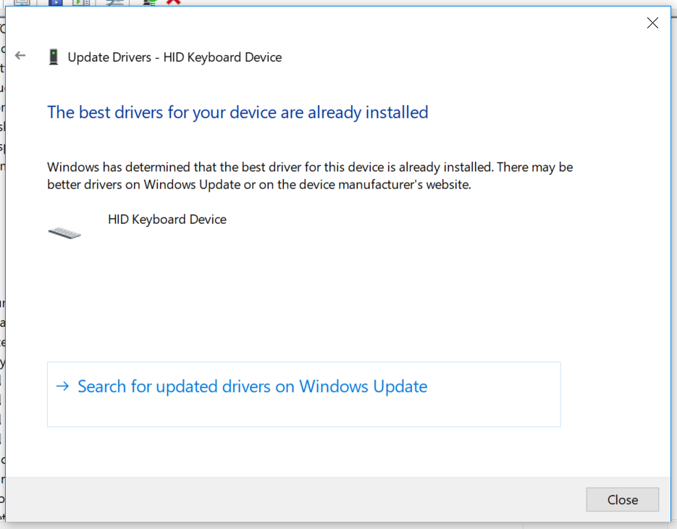Click the blue arrow beside Windows Update text
Screen dimensions: 677x529
pyautogui.click(x=62, y=386)
